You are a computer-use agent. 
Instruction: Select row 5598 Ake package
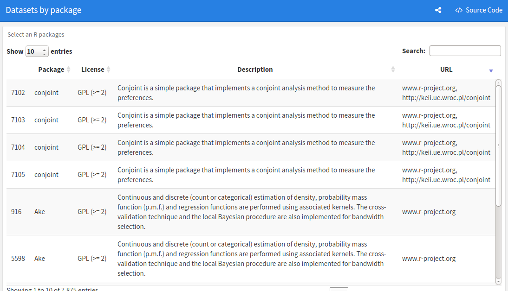click(251, 259)
